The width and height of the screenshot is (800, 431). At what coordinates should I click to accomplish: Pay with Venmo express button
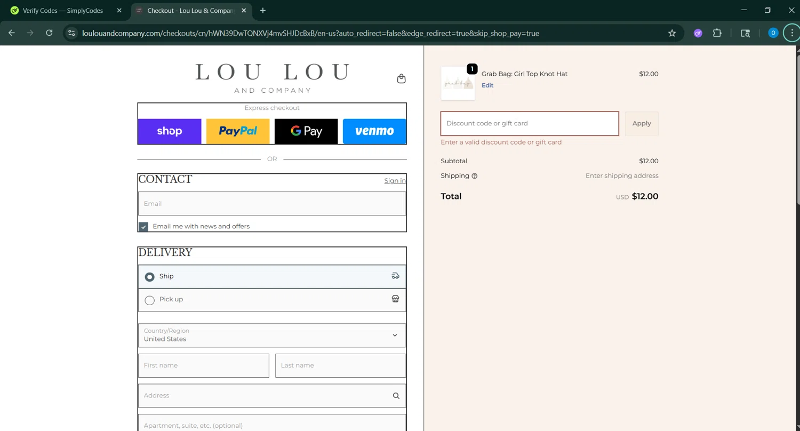coord(374,131)
